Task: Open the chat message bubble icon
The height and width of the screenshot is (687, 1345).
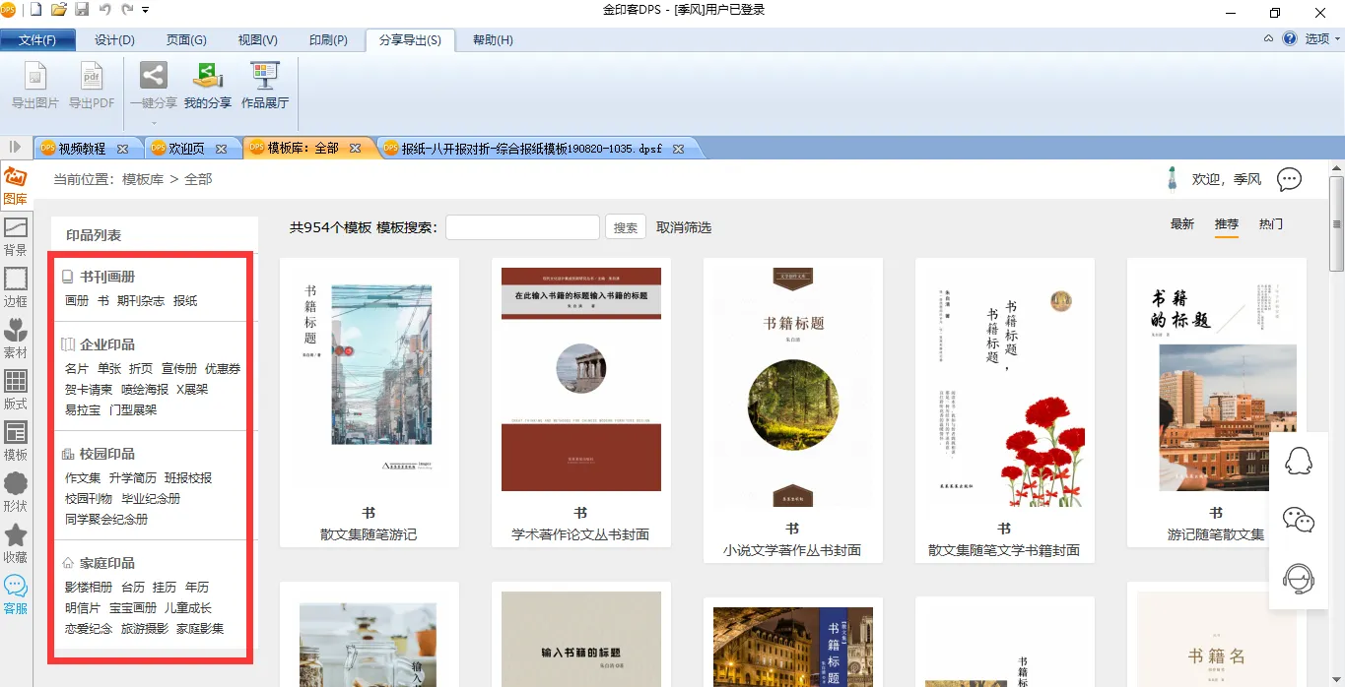Action: (x=1289, y=179)
